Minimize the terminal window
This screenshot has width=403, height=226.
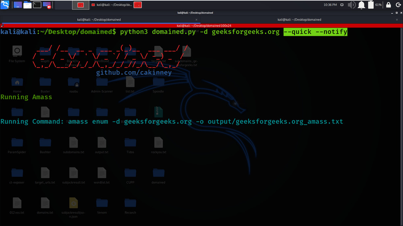[392, 13]
